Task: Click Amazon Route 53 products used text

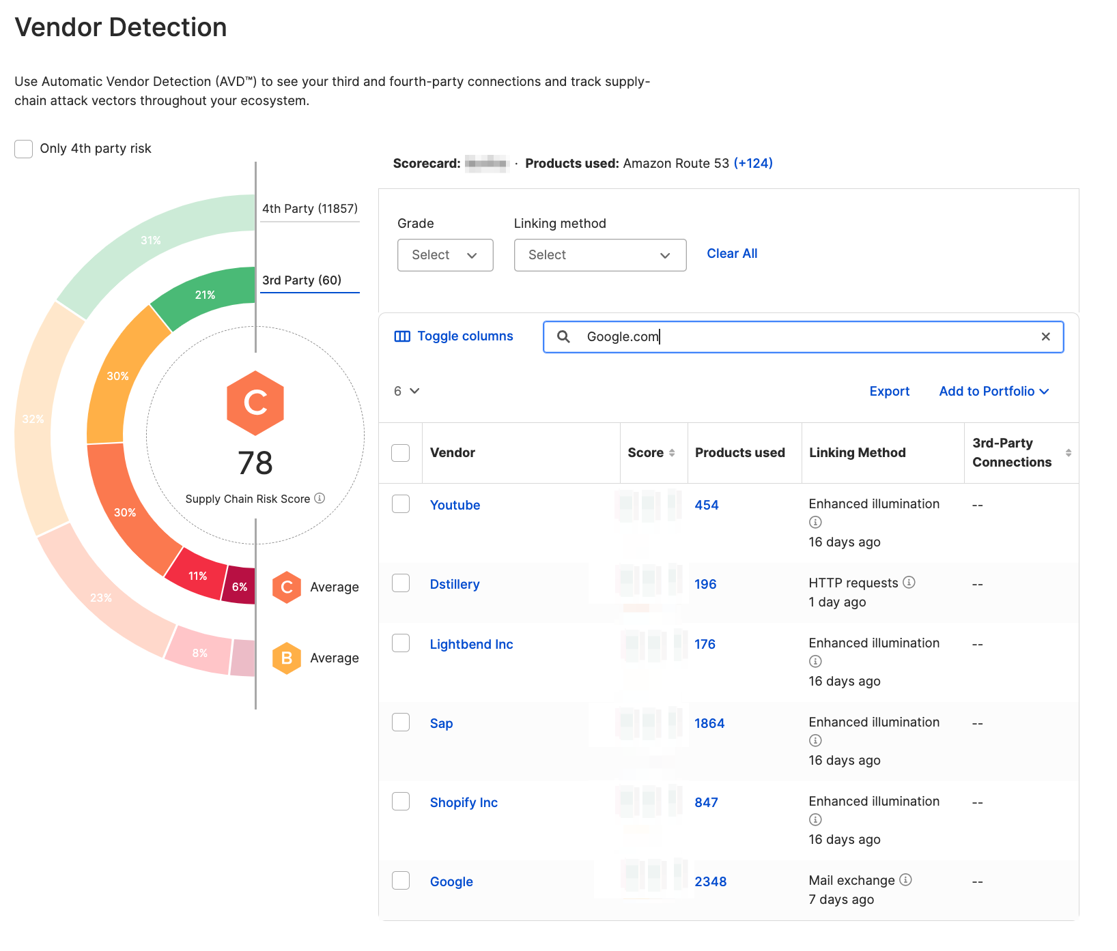Action: click(x=676, y=163)
